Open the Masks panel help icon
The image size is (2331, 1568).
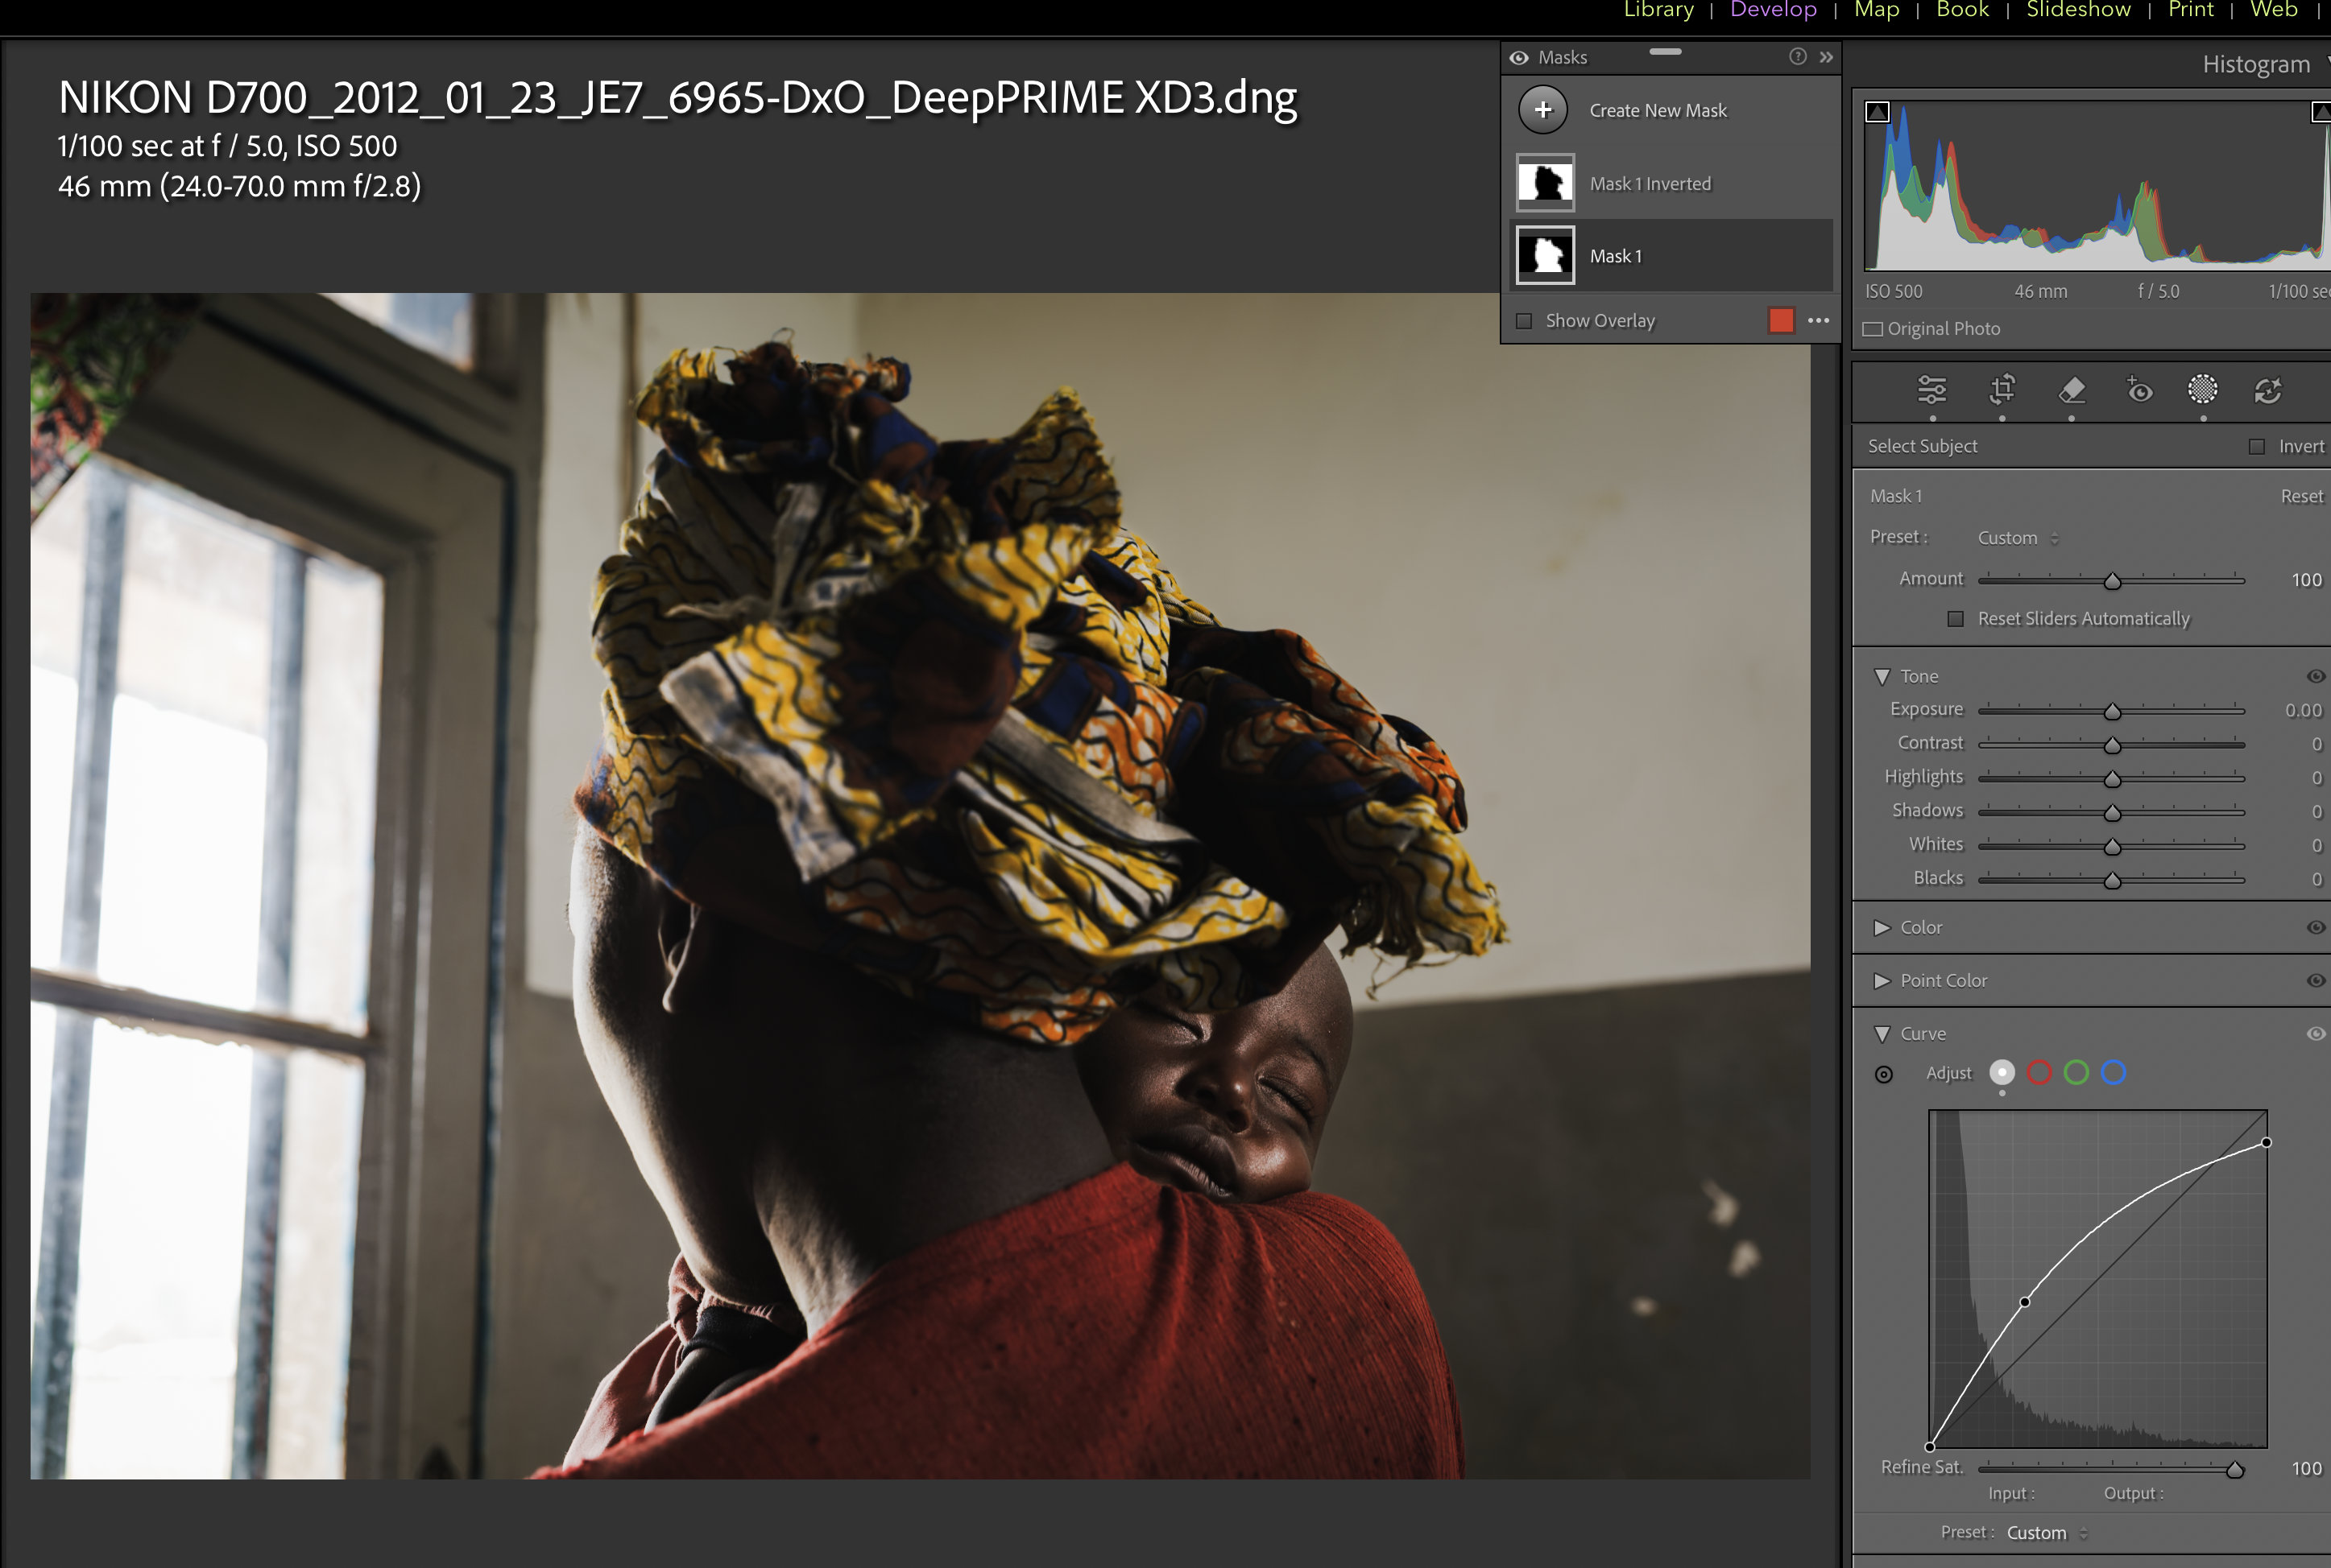(x=1798, y=57)
